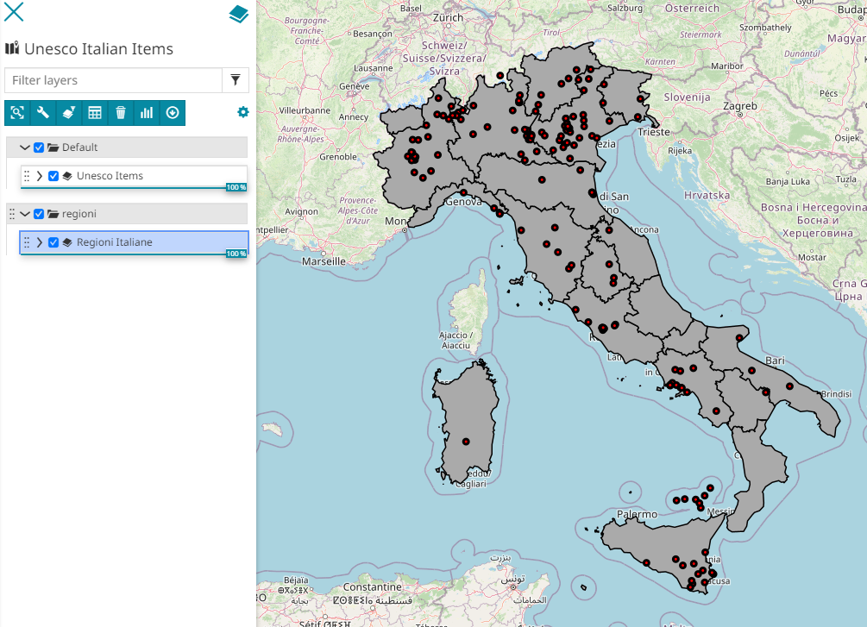Close the layers panel with X

[15, 12]
